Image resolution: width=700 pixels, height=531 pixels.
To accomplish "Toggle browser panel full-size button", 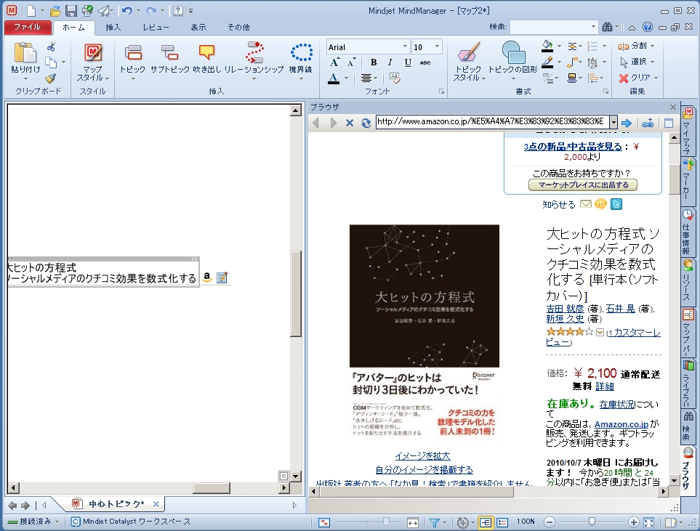I will 669,123.
